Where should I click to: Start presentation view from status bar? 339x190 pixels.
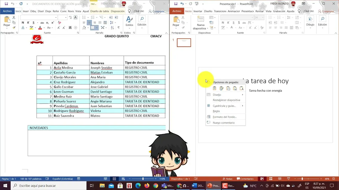click(289, 179)
